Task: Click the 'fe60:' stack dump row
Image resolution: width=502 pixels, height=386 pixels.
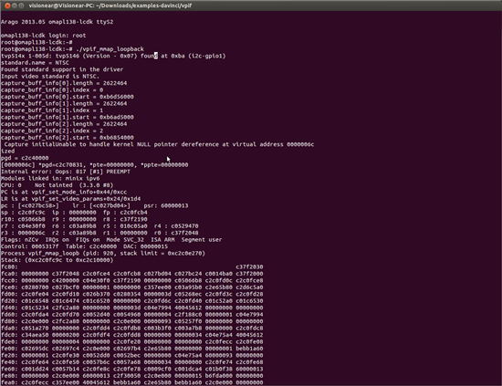Action: pos(132,369)
